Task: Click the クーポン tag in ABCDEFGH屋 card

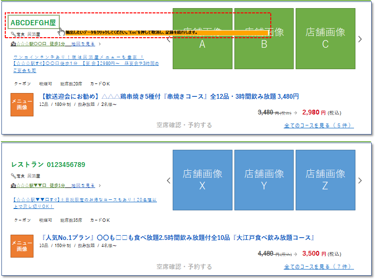Action: click(x=22, y=83)
